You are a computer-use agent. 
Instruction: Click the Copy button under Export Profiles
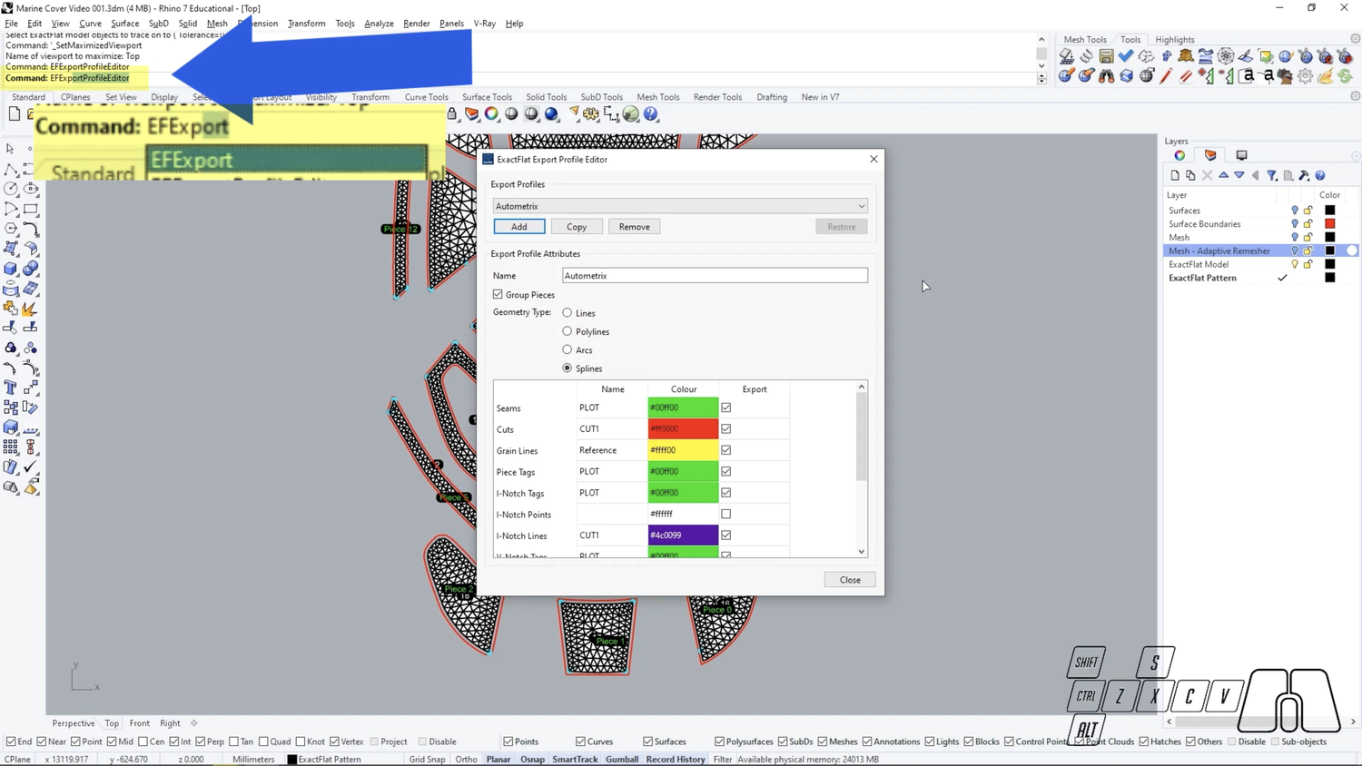pos(576,226)
